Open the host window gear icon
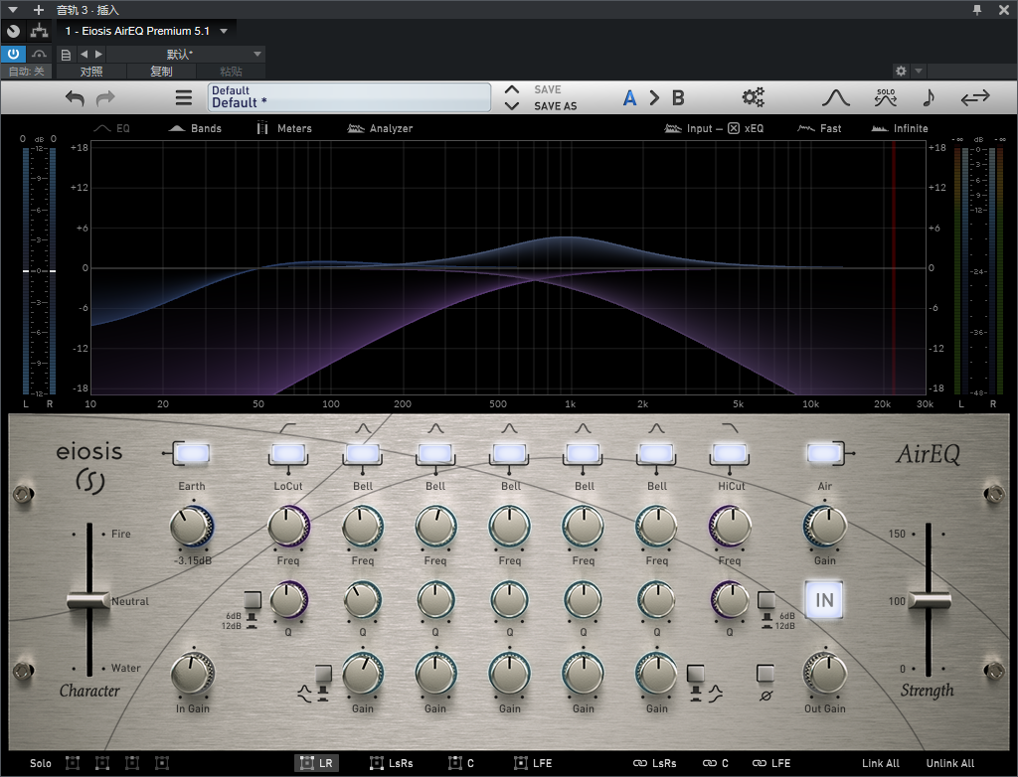Viewport: 1018px width, 777px height. [x=901, y=71]
